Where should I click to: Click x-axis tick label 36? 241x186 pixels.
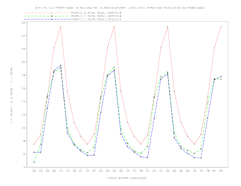coord(114,171)
